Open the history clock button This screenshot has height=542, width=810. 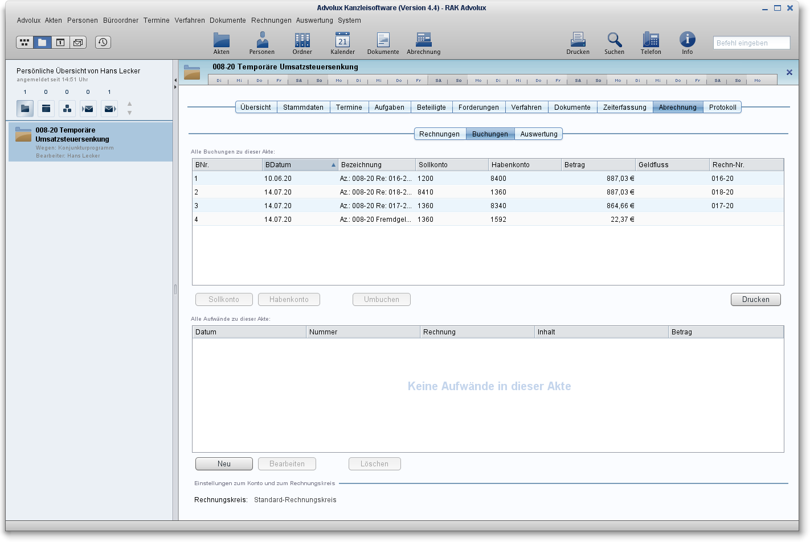(x=103, y=42)
